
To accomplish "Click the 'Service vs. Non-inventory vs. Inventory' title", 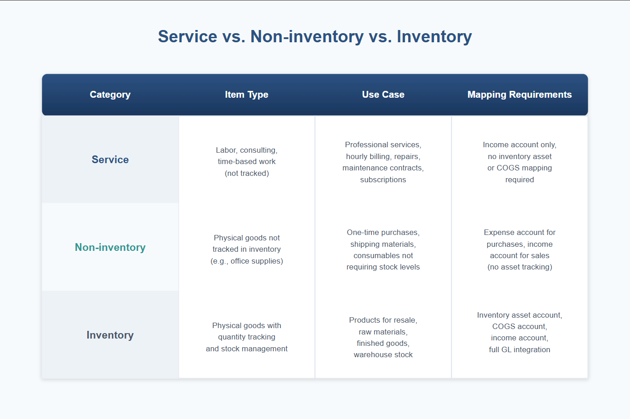I will point(315,36).
